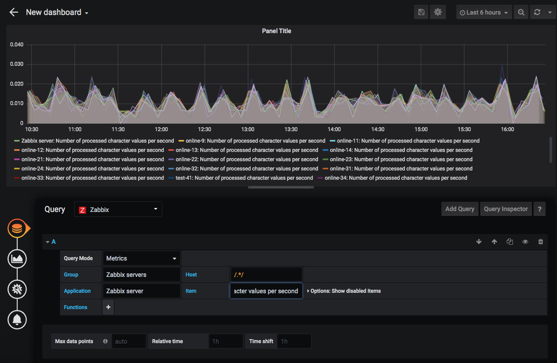Screen dimensions: 557x363
Task: Open the Query Inspector
Action: pyautogui.click(x=506, y=209)
